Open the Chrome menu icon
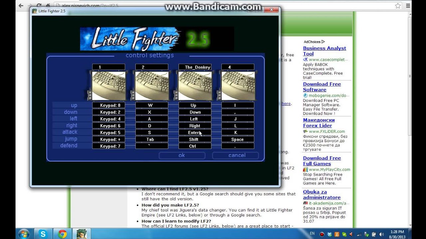 coord(408,6)
